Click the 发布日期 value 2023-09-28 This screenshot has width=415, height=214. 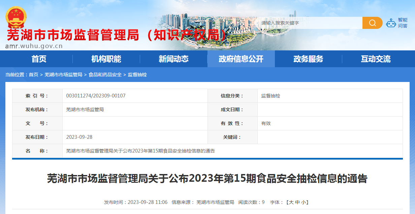(79, 137)
